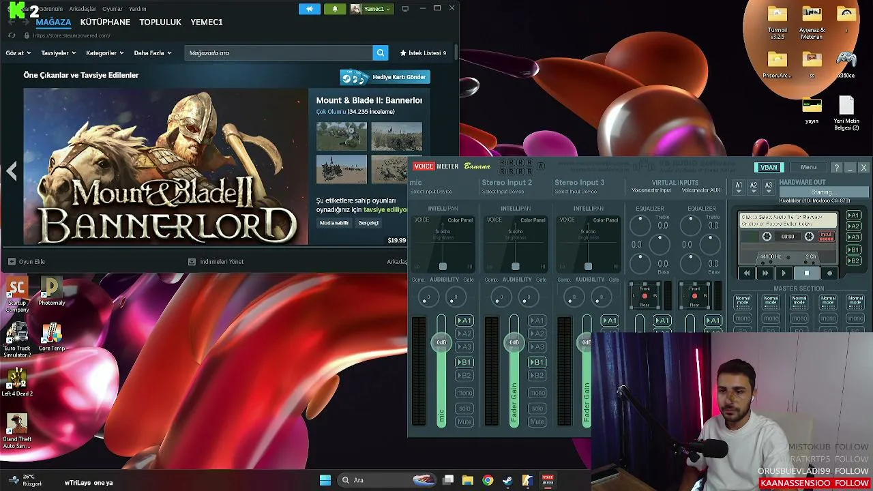Open hardware out A1 device dropdown

point(739,187)
